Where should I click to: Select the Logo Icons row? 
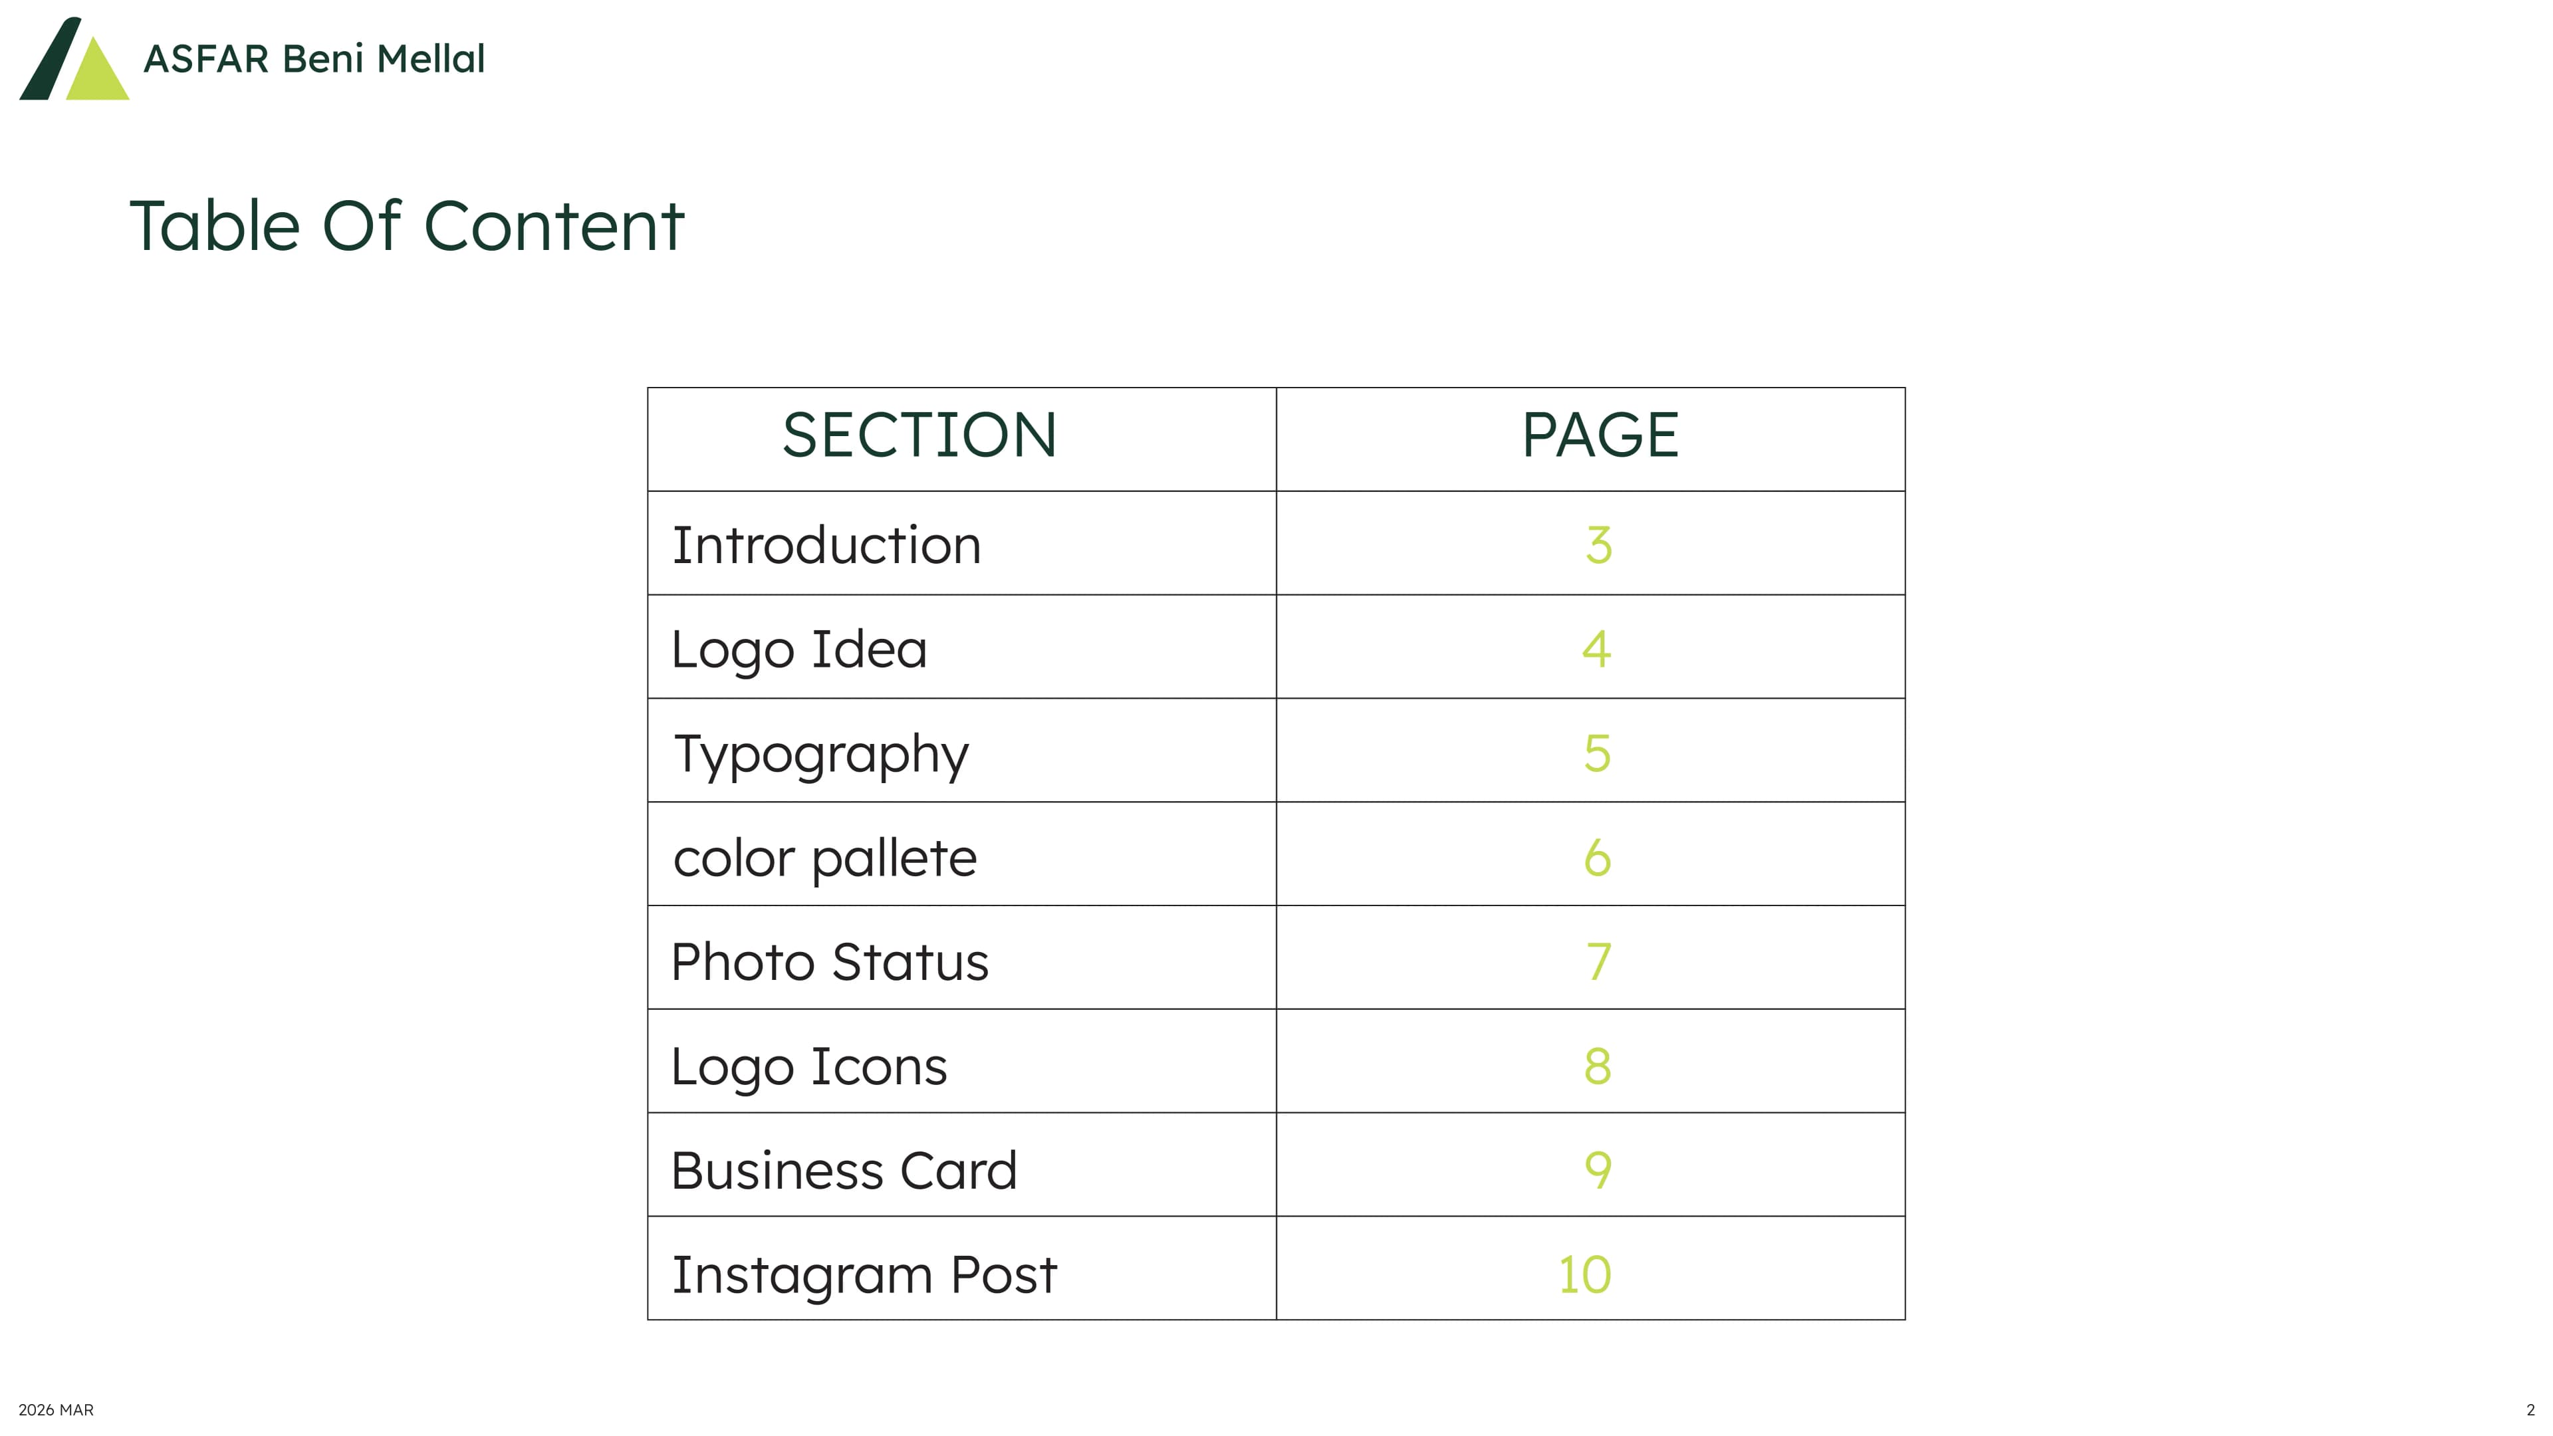[x=808, y=1066]
